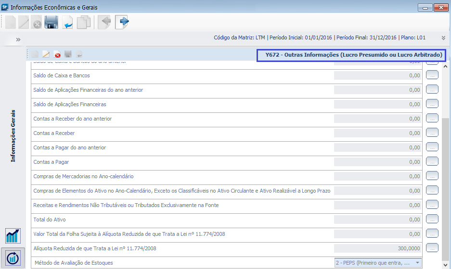
Task: Go to next record with blue arrow
Action: 122,22
